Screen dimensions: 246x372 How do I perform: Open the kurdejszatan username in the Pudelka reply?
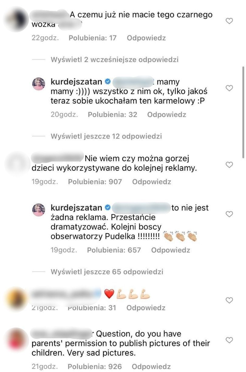[x=76, y=208]
